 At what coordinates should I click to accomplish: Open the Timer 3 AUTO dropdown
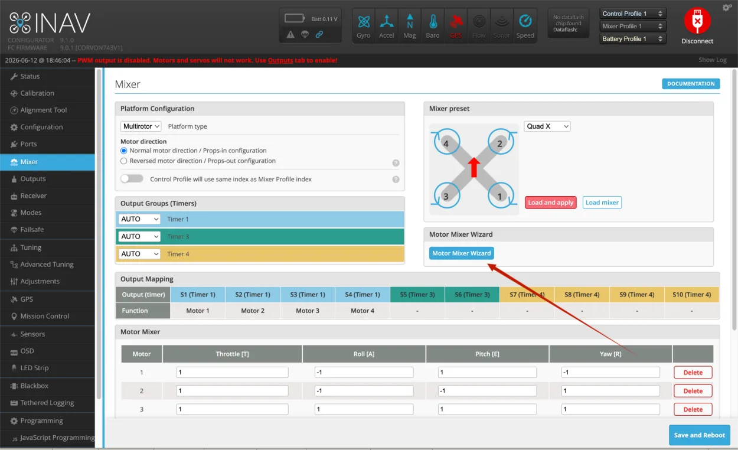pyautogui.click(x=139, y=236)
